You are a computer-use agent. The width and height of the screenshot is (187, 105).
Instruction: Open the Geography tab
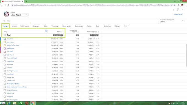click(x=36, y=26)
